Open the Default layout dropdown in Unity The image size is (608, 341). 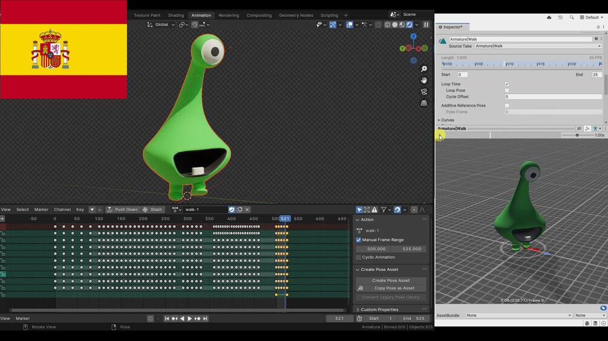[x=592, y=18]
